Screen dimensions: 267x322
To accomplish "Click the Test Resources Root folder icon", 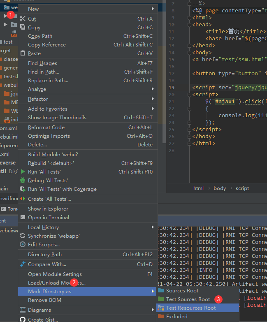I will click(161, 308).
